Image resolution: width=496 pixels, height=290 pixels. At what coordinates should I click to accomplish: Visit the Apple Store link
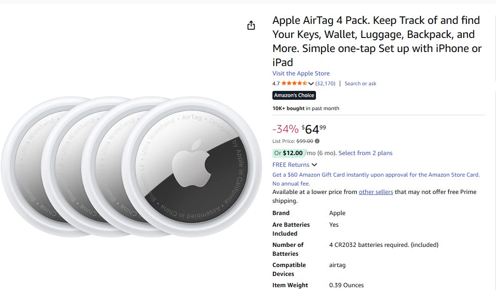coord(301,74)
